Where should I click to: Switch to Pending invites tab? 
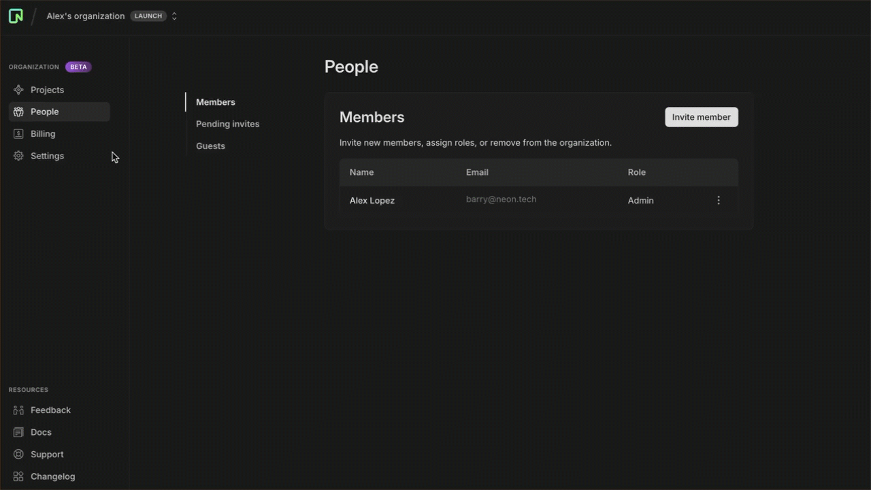[x=227, y=124]
